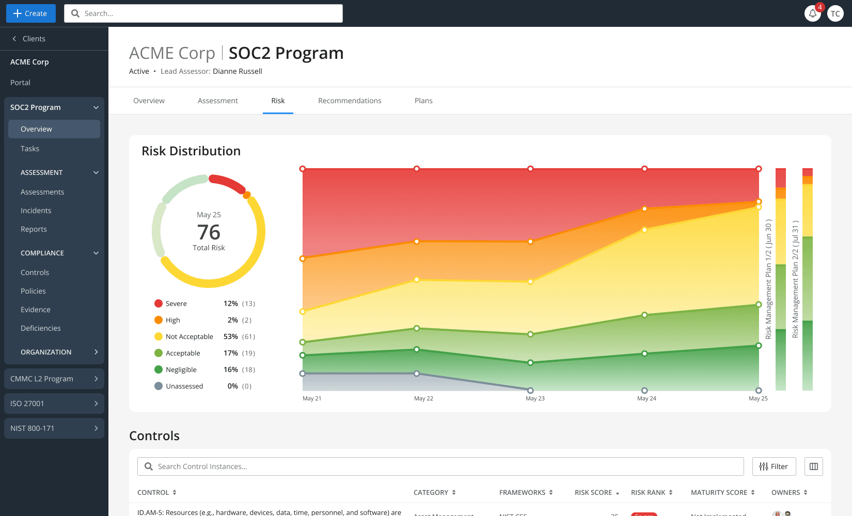852x516 pixels.
Task: Open the TC user avatar menu
Action: point(835,13)
